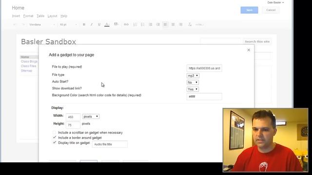Screen dimensions: 312x175
Task: Click the Redo arrow in the toolbar
Action: (x=23, y=25)
